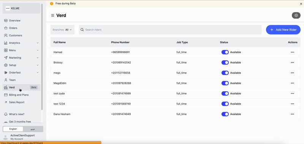Click the Sales Report arrow icon
This screenshot has height=144, width=304.
point(6,102)
